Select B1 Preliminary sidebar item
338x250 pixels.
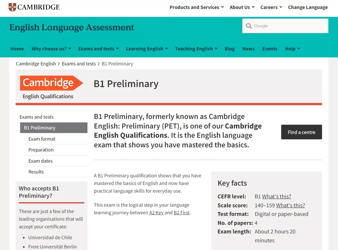pyautogui.click(x=54, y=128)
